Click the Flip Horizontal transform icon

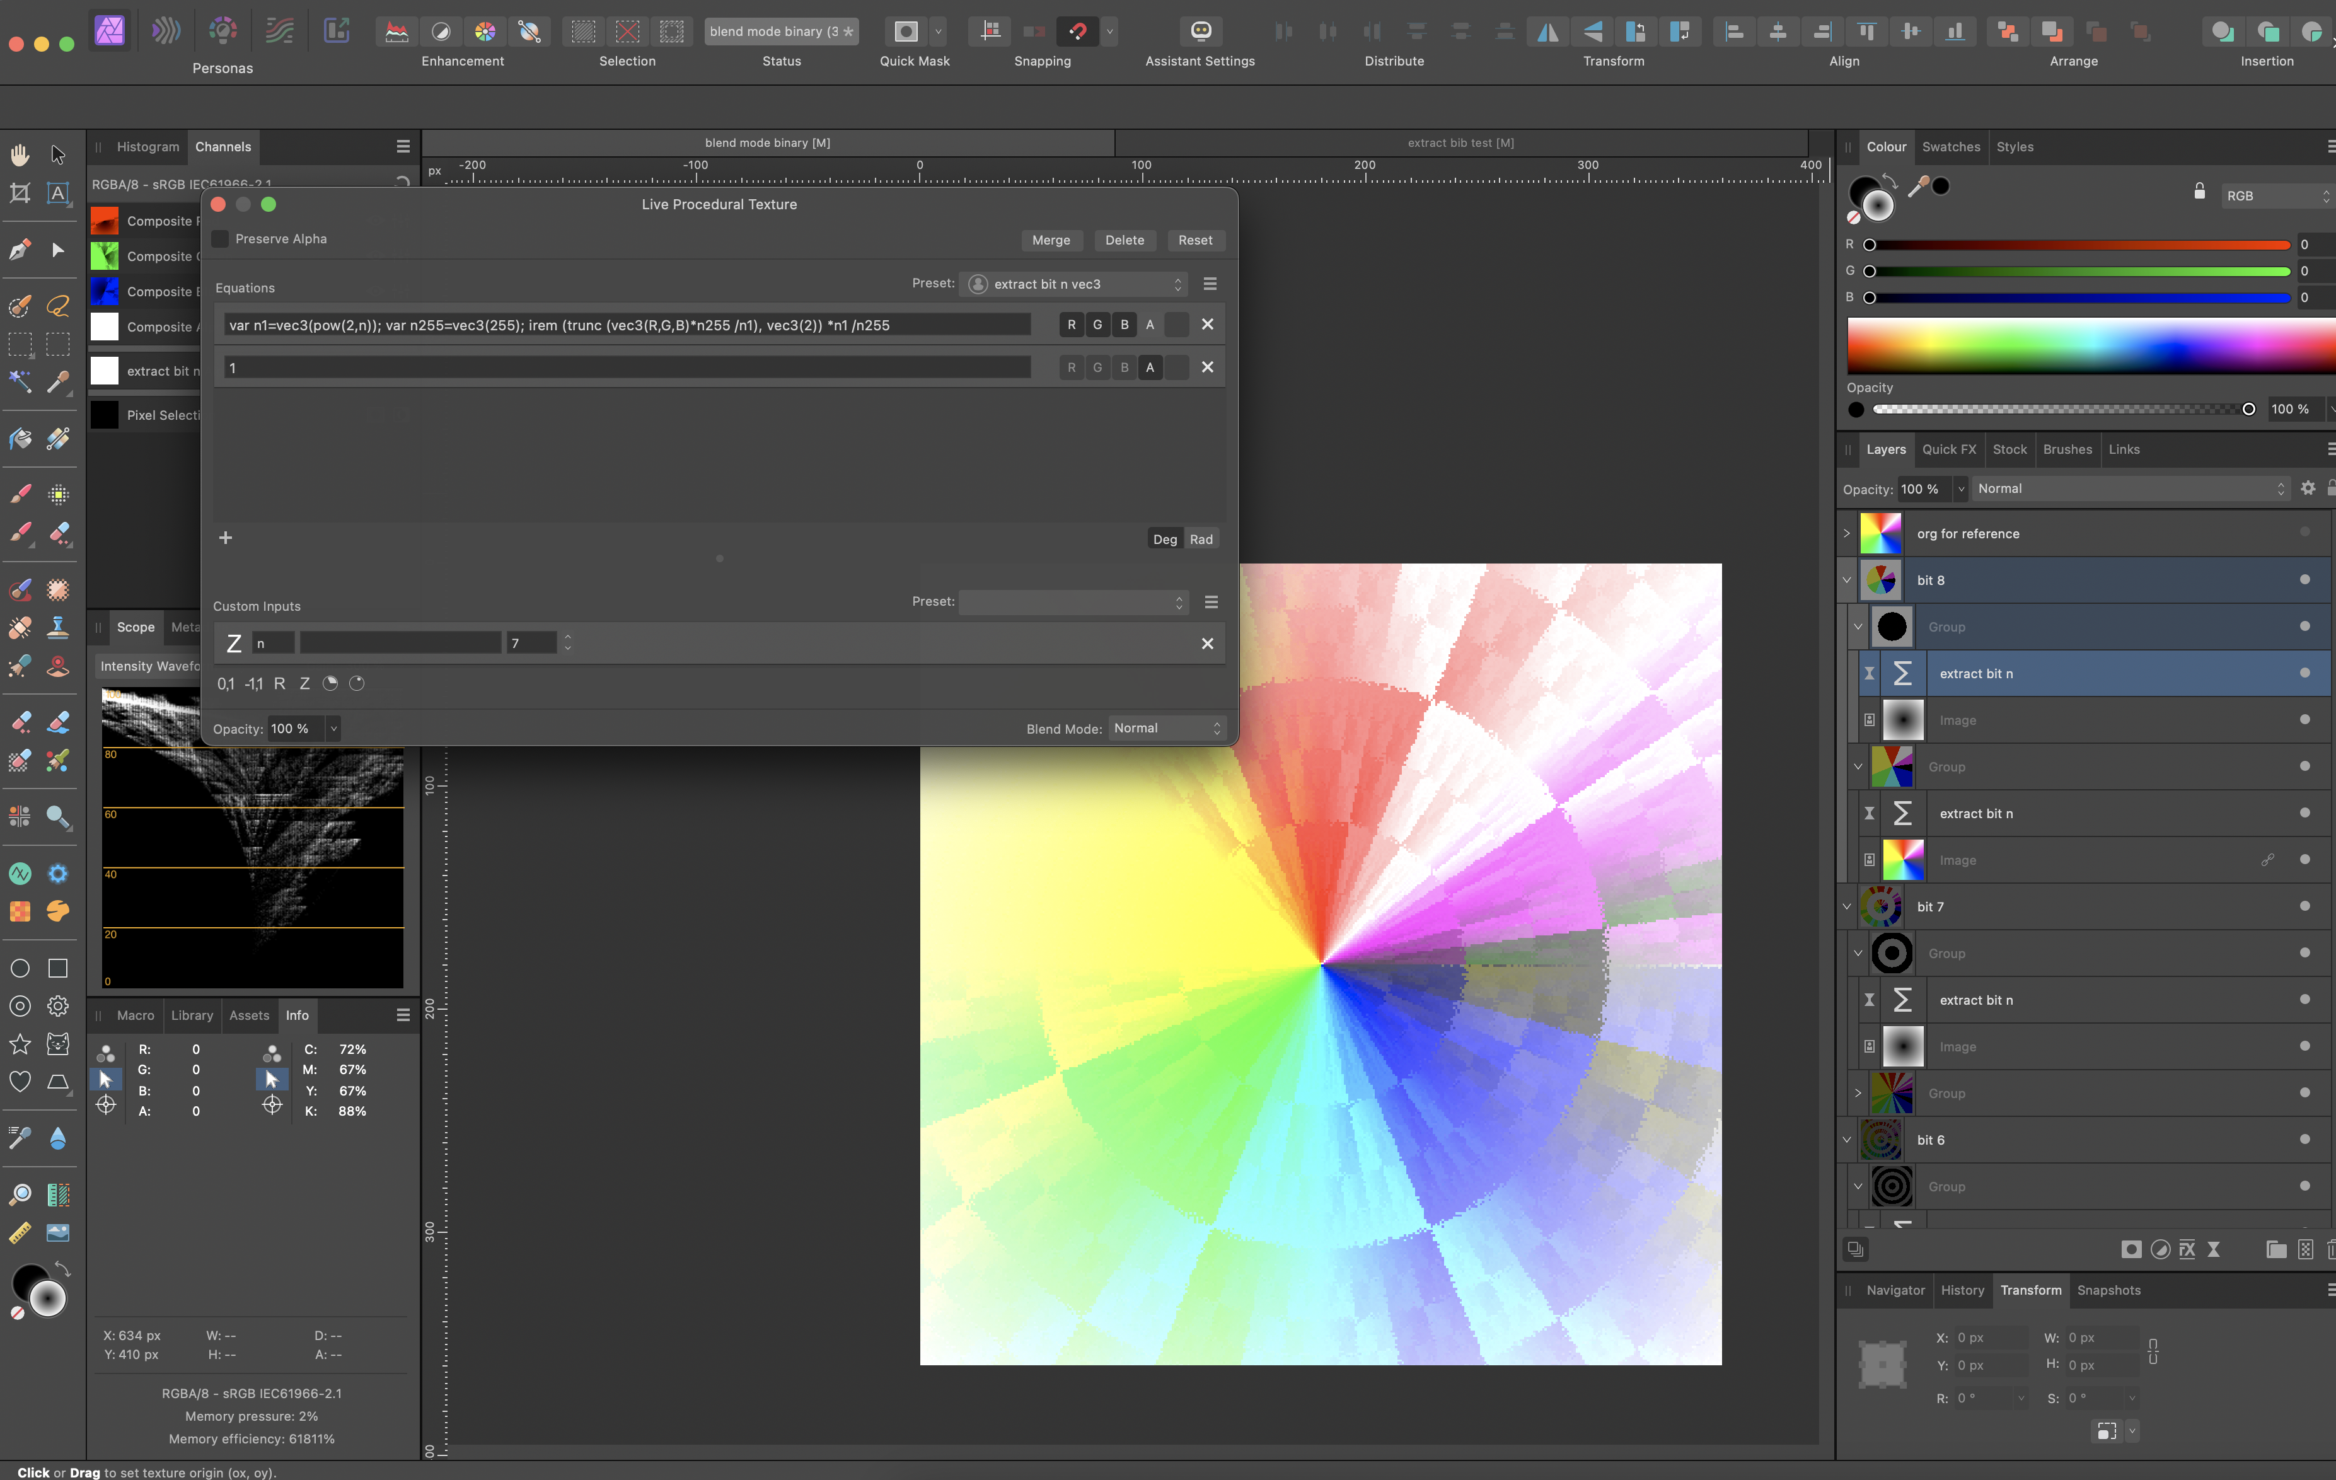tap(1547, 32)
